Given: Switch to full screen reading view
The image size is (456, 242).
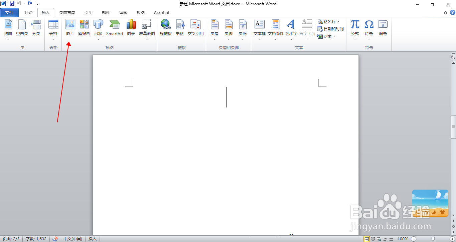Looking at the screenshot, I should [373, 239].
